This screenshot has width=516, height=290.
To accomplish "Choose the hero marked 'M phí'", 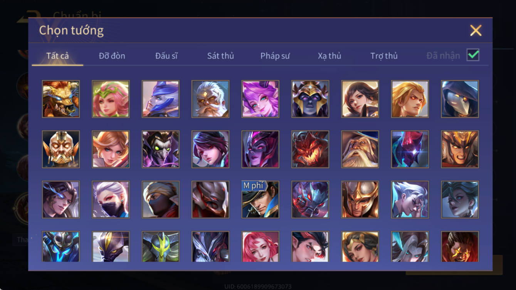I will pos(261,199).
